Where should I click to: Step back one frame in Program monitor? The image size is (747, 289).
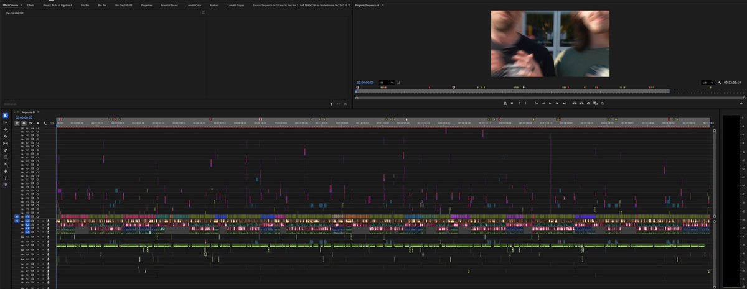click(543, 103)
